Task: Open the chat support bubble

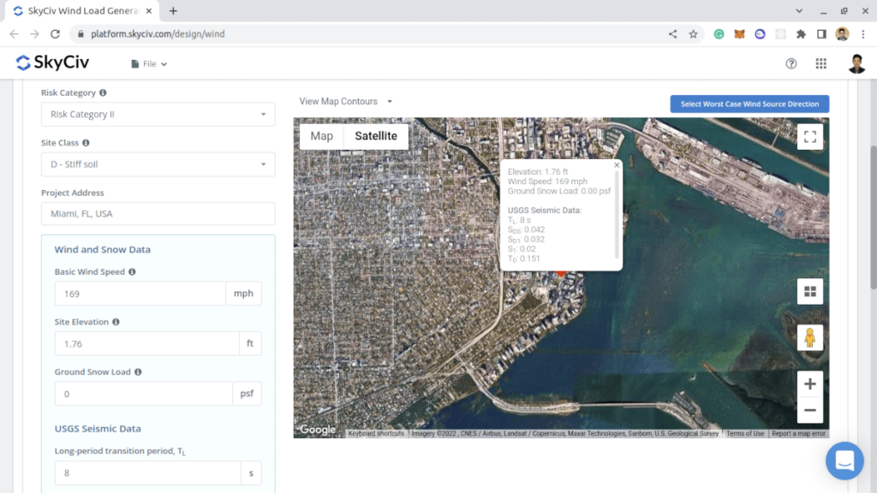Action: pyautogui.click(x=844, y=460)
